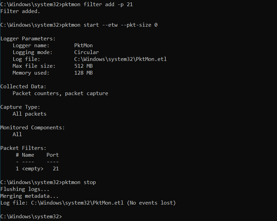Viewport: 277px width, 221px height.
Task: Click the 'Collected Data:' heading
Action: [x=23, y=87]
